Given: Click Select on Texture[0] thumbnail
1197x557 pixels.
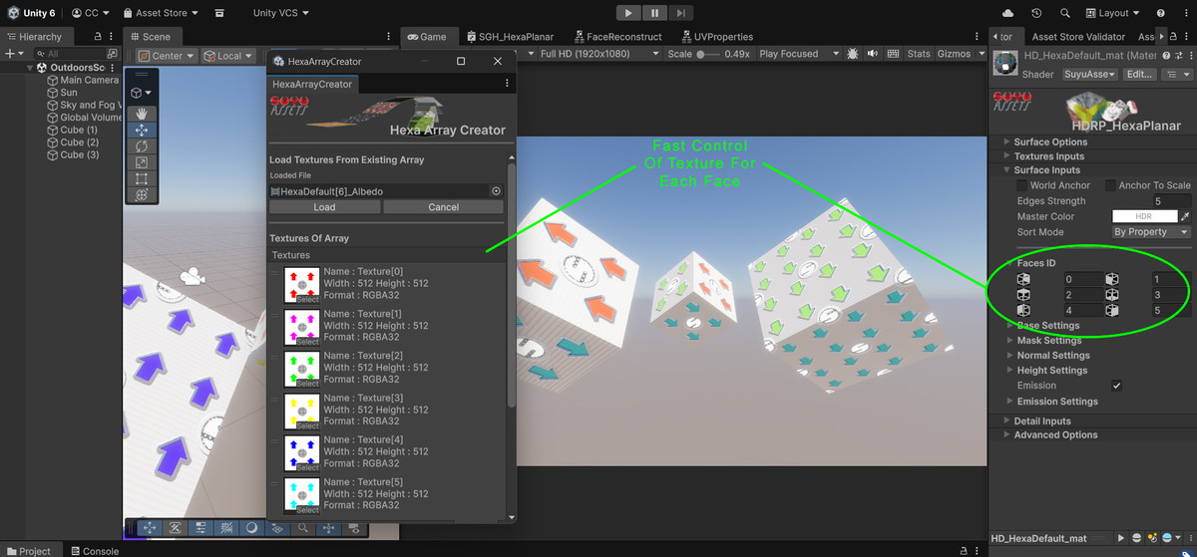Looking at the screenshot, I should click(x=307, y=300).
